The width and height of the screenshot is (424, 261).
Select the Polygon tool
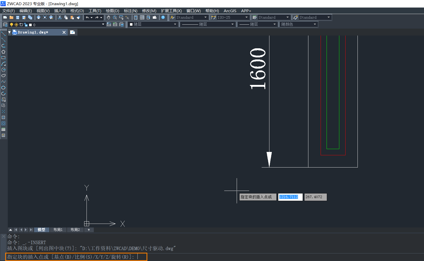pyautogui.click(x=3, y=52)
